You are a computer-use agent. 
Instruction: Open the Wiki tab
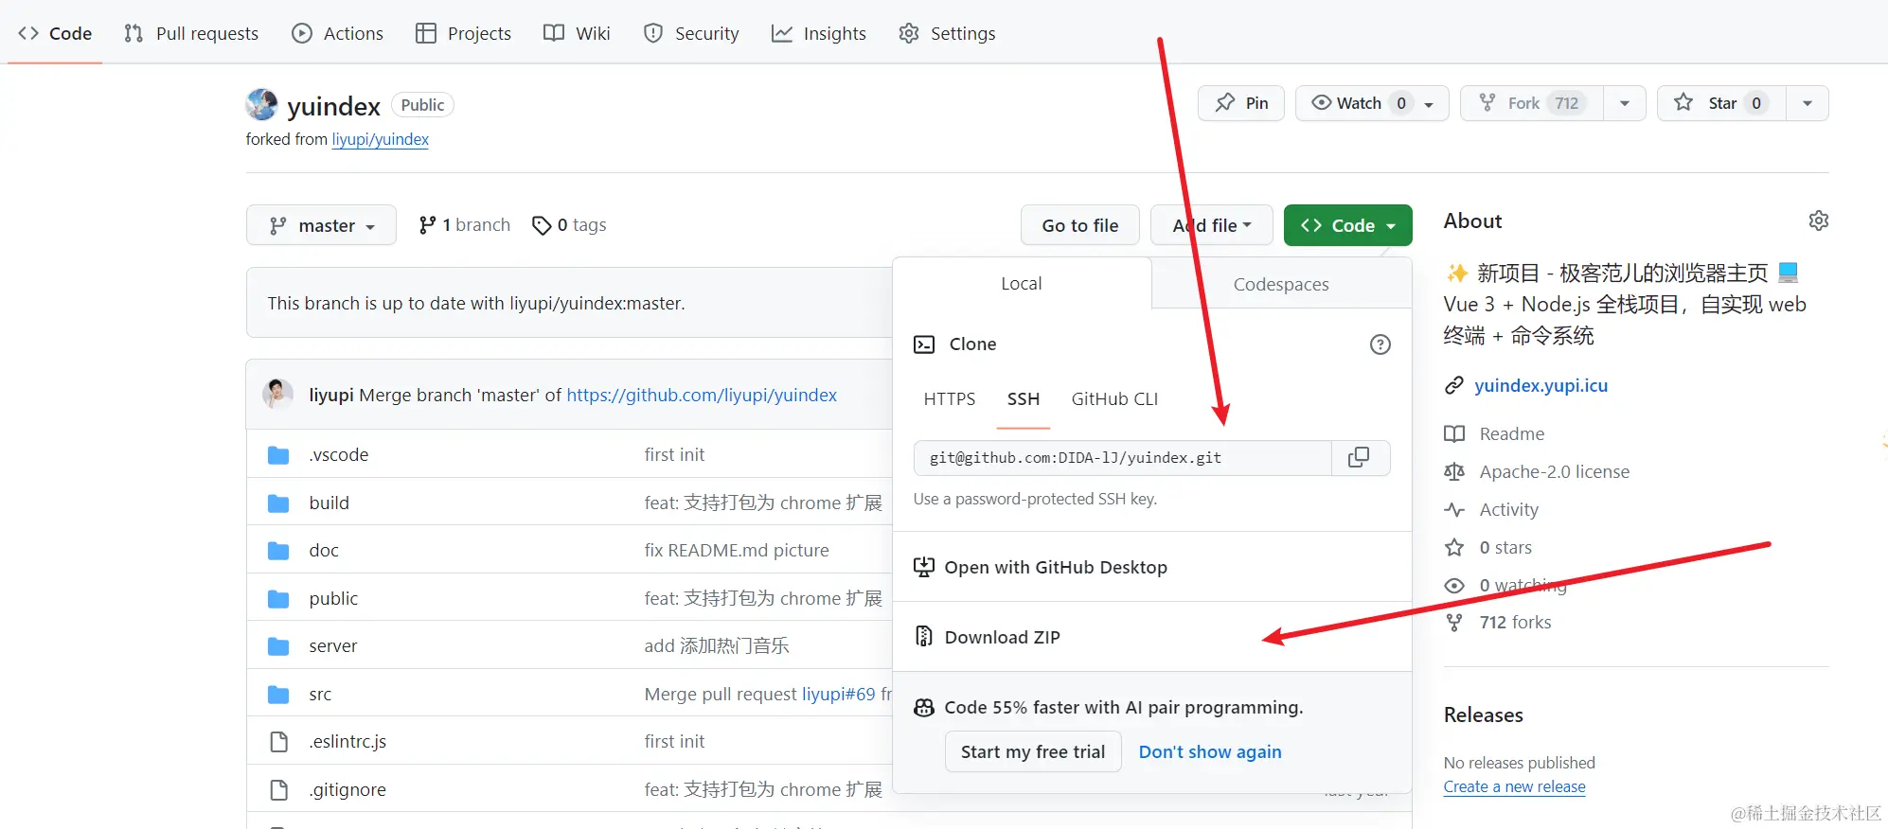tap(578, 33)
